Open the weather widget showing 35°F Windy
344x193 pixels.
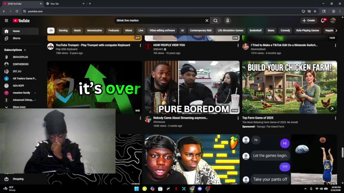(x=9, y=189)
